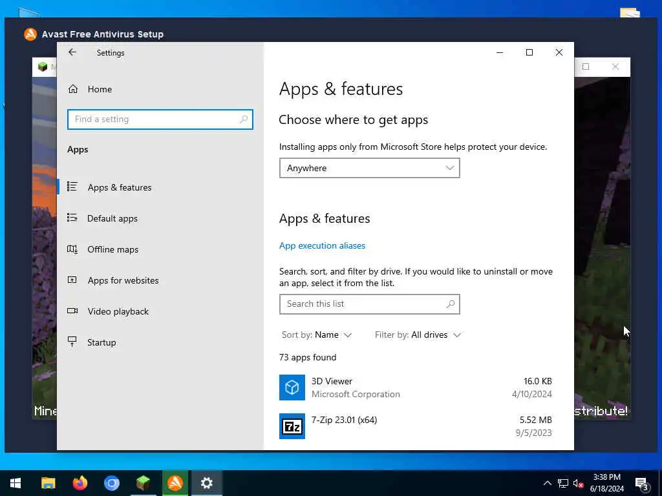Screen dimensions: 662x496
Task: Click the Default apps sidebar icon
Action: pyautogui.click(x=72, y=218)
